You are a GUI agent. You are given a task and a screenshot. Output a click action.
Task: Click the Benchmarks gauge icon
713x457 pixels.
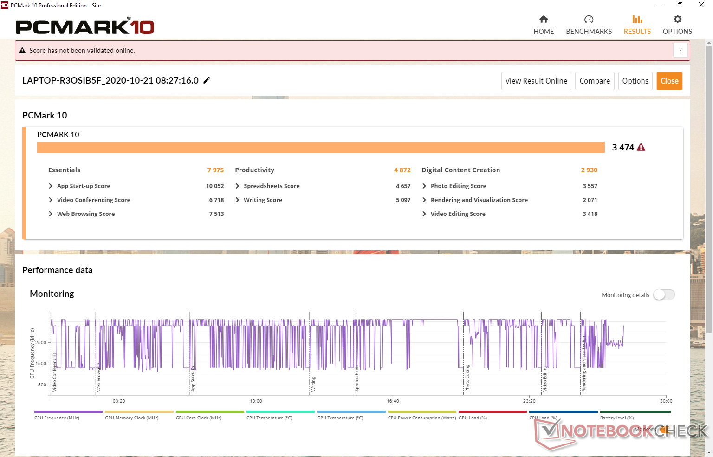589,19
